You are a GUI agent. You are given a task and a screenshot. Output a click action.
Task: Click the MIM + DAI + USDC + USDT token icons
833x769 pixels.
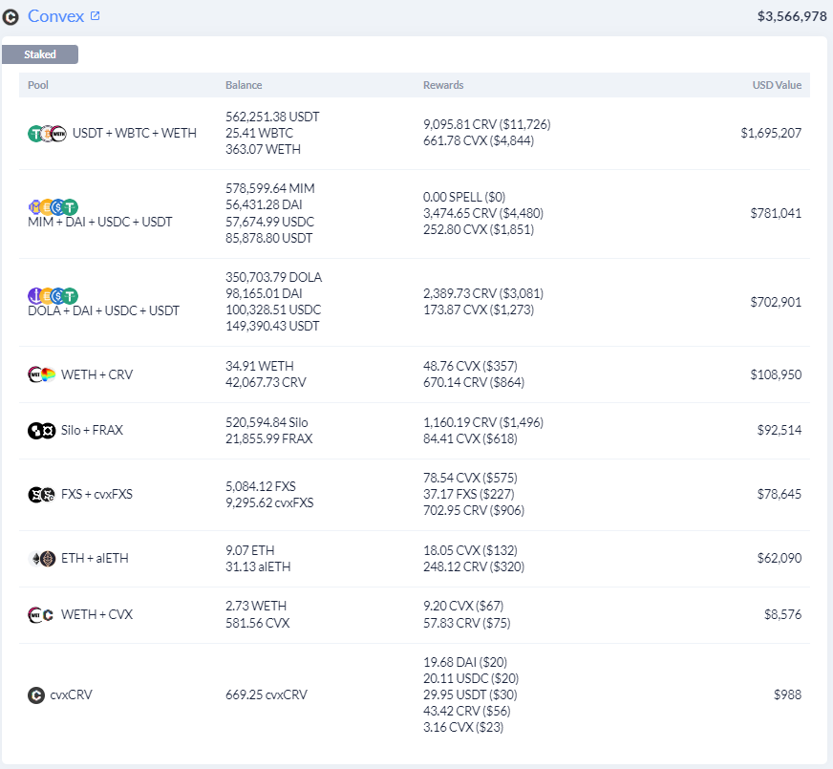coord(53,206)
